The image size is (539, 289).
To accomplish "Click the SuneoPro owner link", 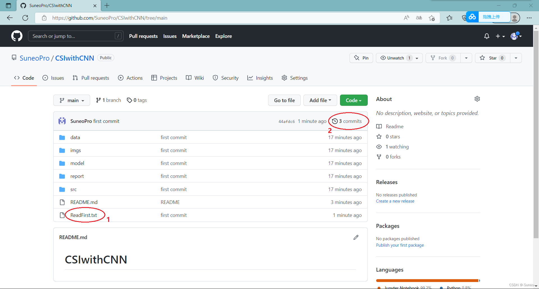I will coord(35,58).
